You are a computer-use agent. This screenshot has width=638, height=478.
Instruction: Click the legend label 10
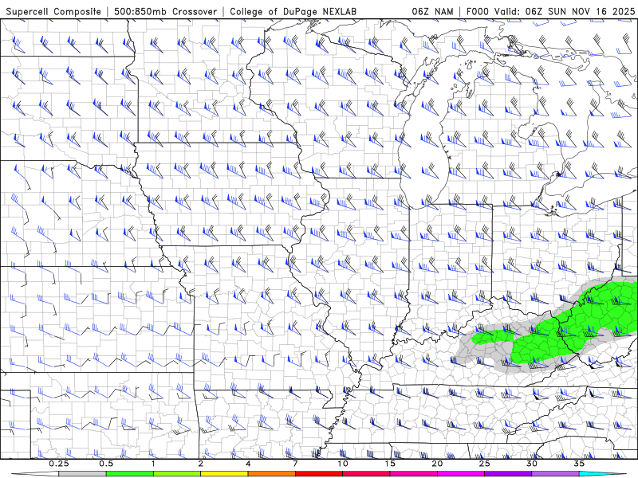coord(343,464)
